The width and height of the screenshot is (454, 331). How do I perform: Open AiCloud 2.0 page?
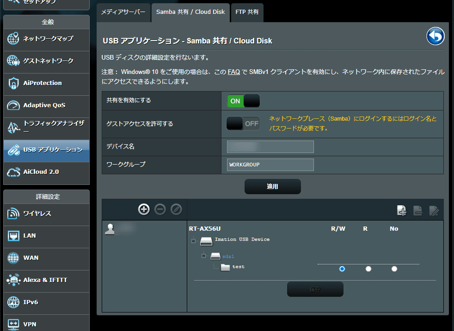pos(46,172)
